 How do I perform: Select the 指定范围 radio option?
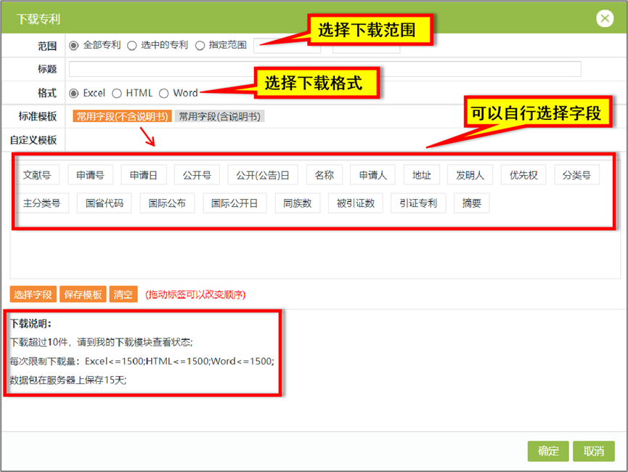coord(200,46)
